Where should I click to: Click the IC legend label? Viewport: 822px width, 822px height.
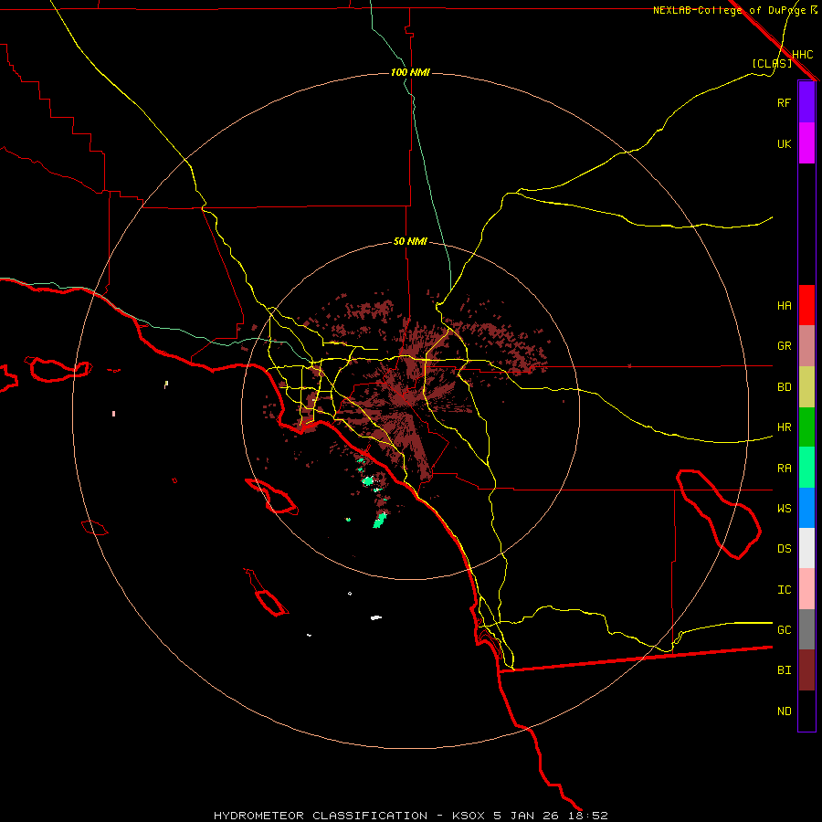(784, 590)
